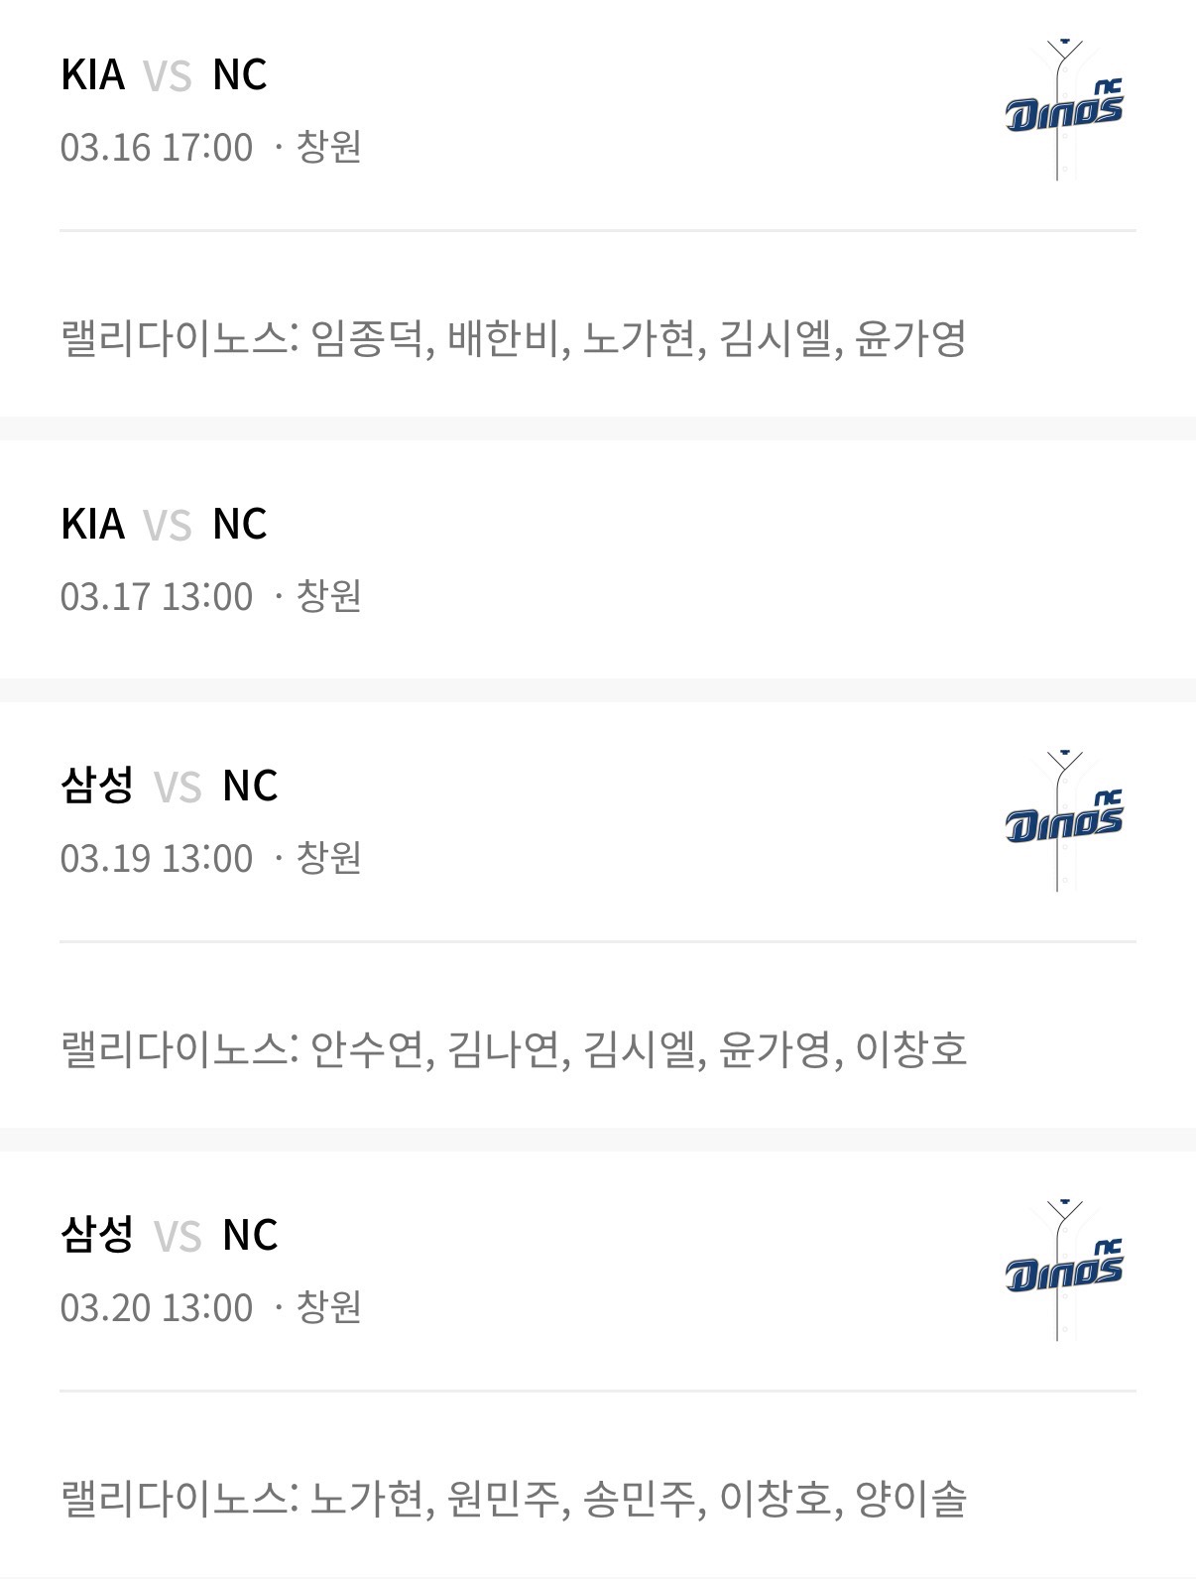This screenshot has width=1196, height=1579.
Task: Click the name 배한비 in the cheerleader list
Action: point(503,339)
